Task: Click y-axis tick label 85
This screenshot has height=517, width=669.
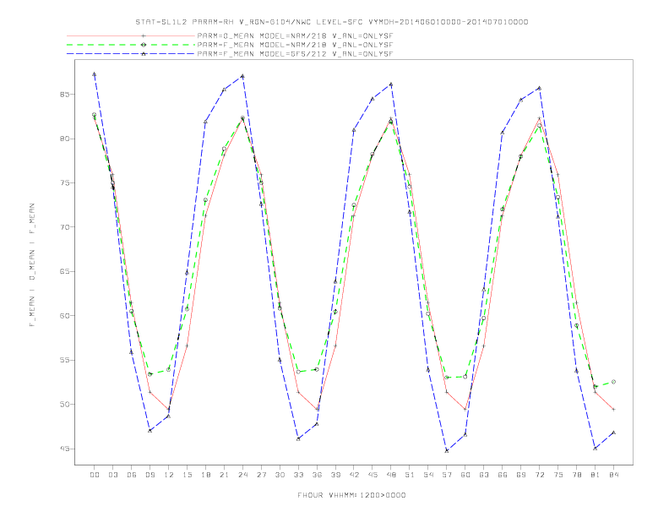Action: [65, 95]
